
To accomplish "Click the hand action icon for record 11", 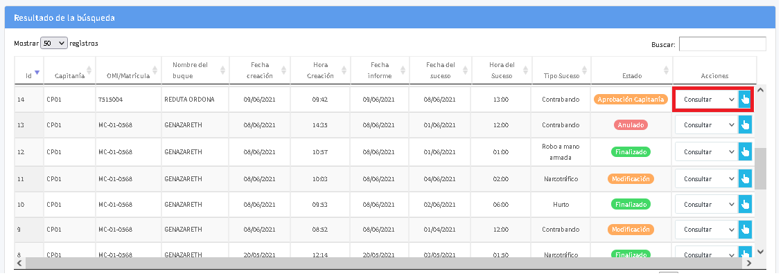I will tap(746, 178).
